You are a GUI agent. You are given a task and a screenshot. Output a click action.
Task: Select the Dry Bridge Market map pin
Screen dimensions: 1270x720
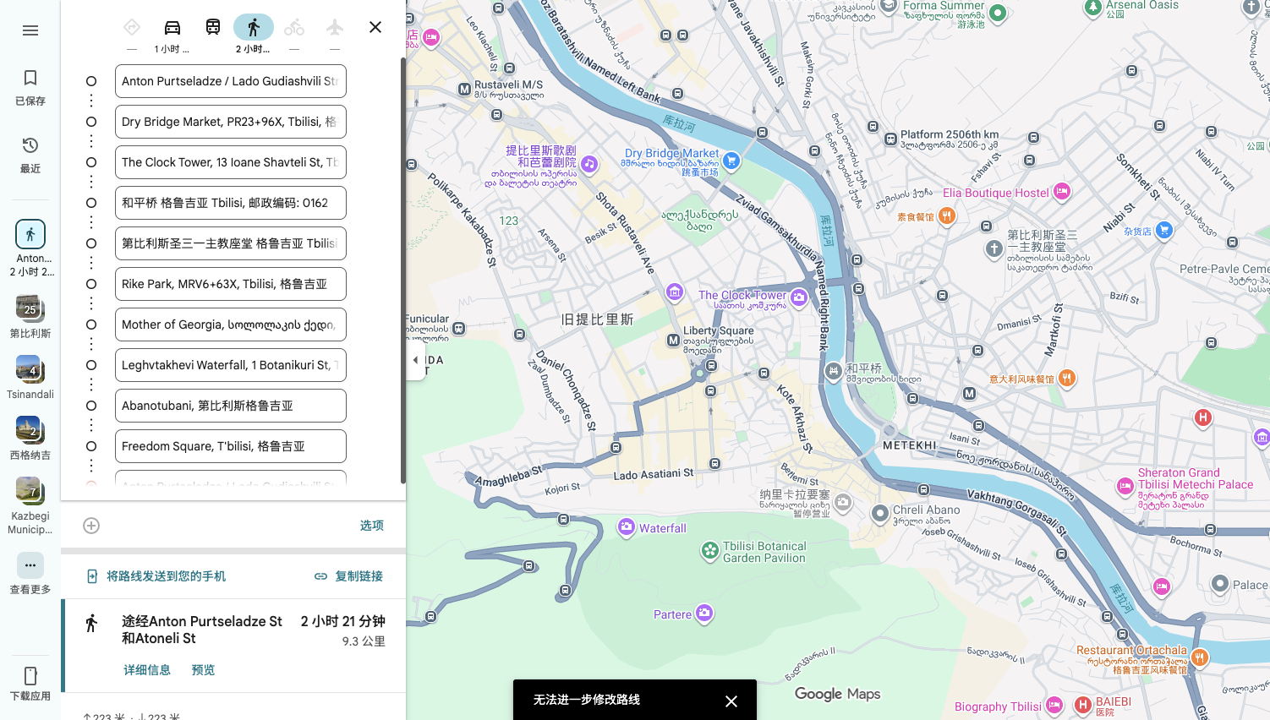[x=731, y=160]
